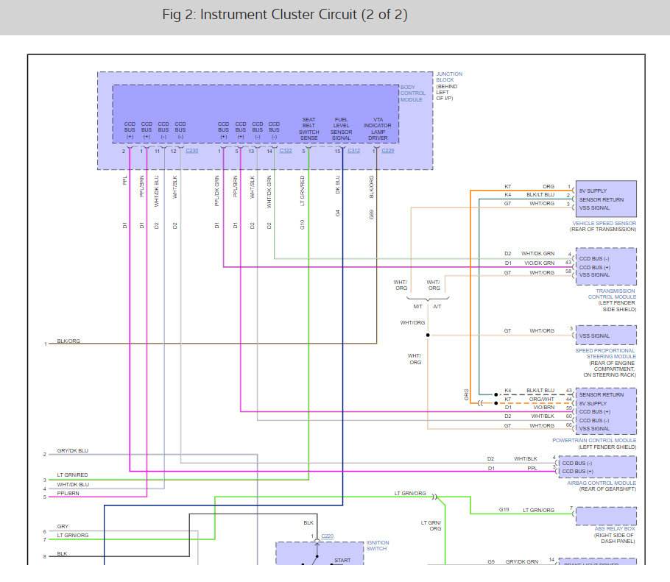Click the Ignition Switch label
Image resolution: width=670 pixels, height=582 pixels.
click(377, 546)
